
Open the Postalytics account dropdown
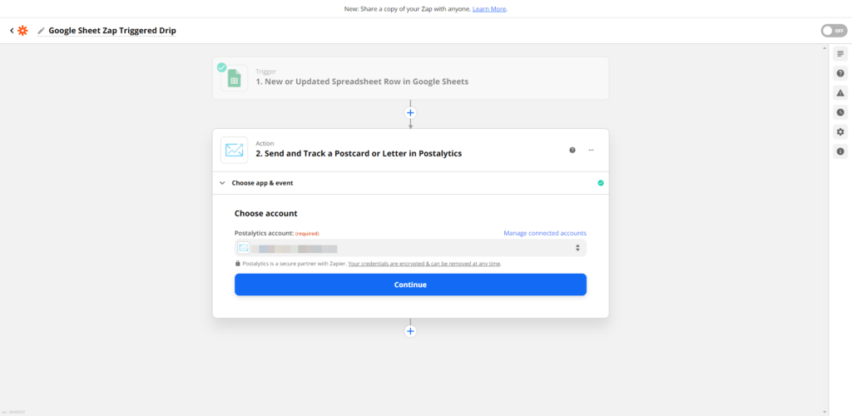click(410, 248)
